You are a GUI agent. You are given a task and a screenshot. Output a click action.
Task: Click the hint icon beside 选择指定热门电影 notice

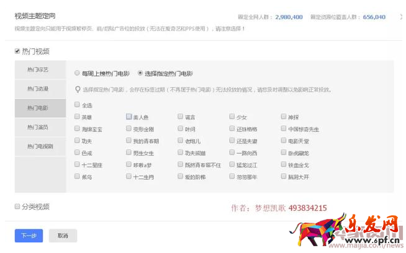click(77, 89)
